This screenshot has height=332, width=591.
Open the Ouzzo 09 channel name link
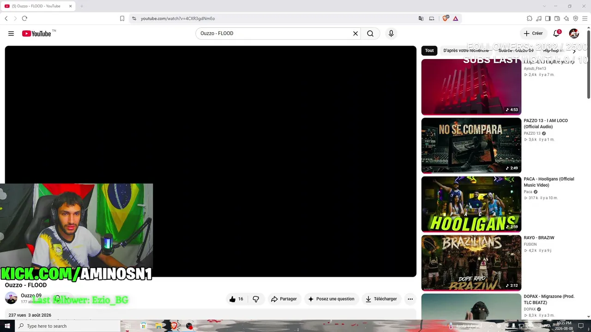click(31, 296)
